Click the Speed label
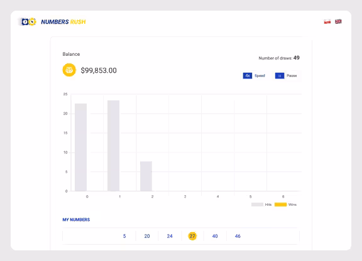The image size is (362, 261). 260,76
